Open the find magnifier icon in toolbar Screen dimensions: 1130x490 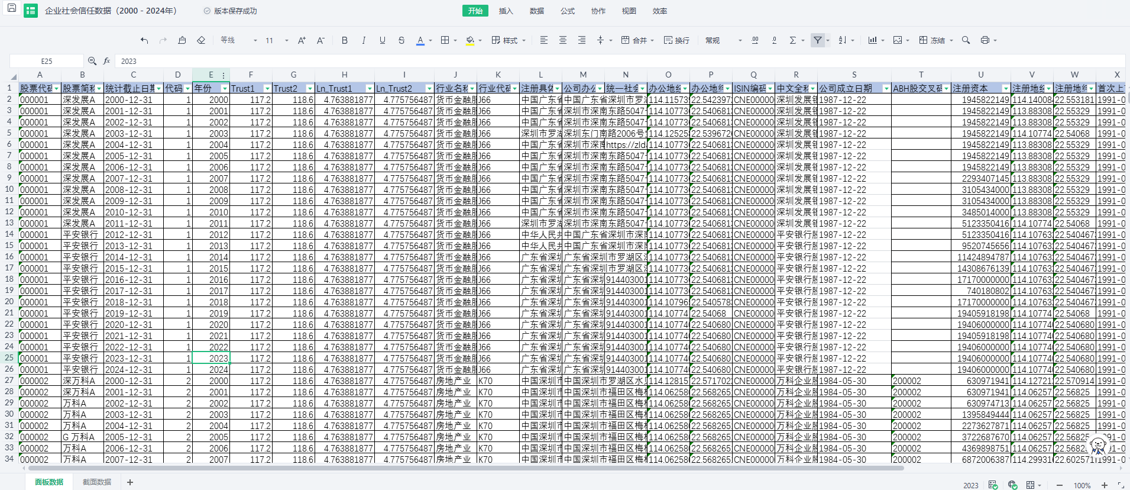[x=966, y=40]
